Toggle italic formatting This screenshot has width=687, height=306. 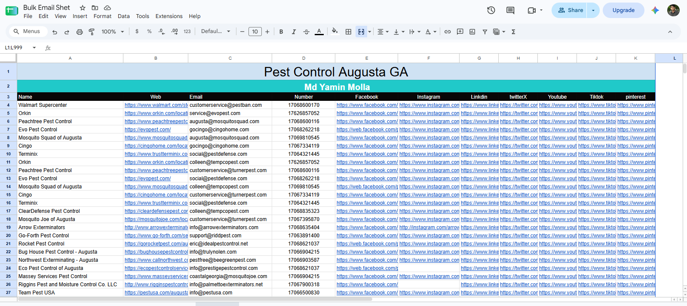[294, 32]
